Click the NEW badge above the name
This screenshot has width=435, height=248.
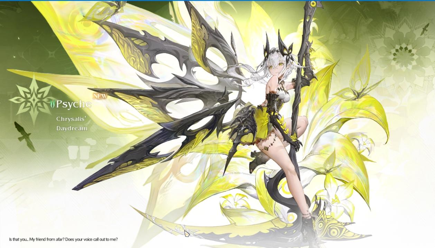tap(100, 96)
